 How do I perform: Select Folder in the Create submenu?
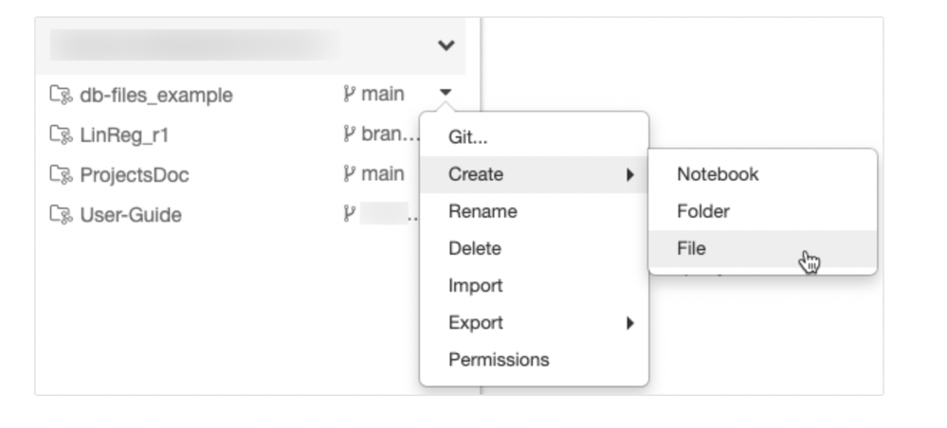703,211
